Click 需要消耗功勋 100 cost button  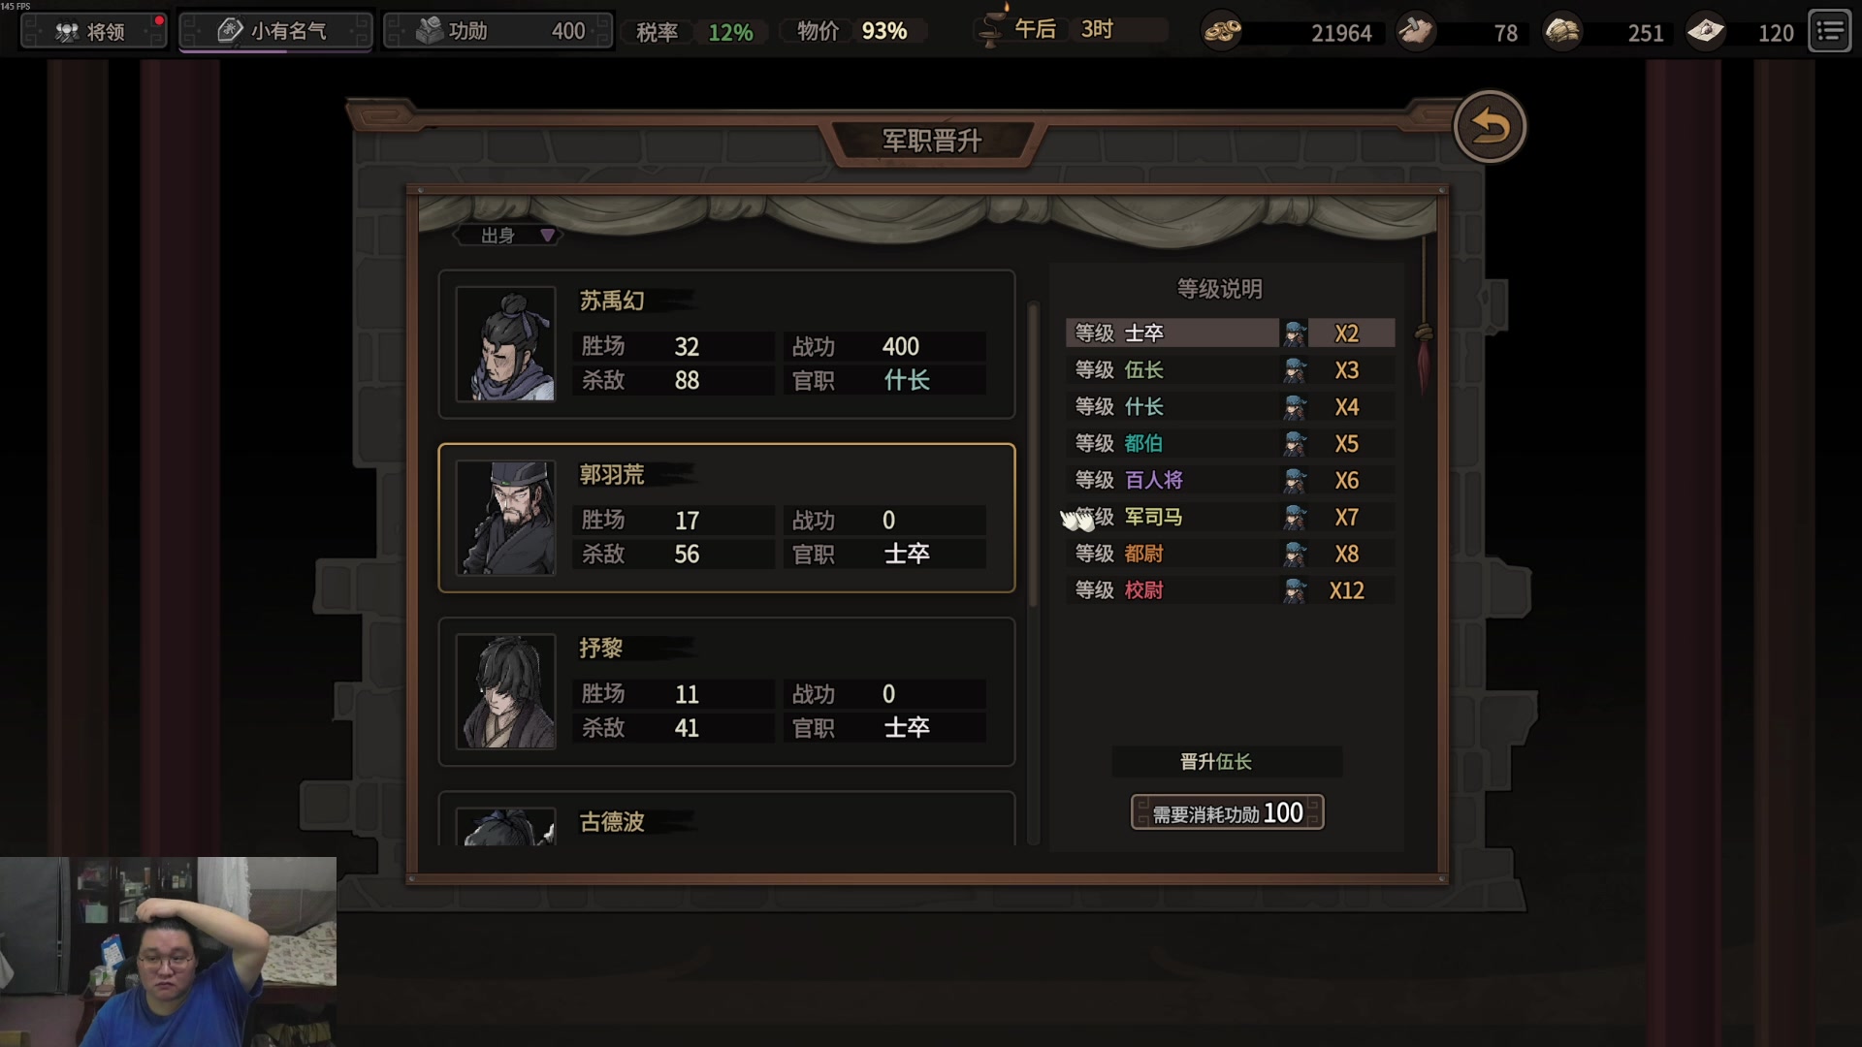point(1227,812)
